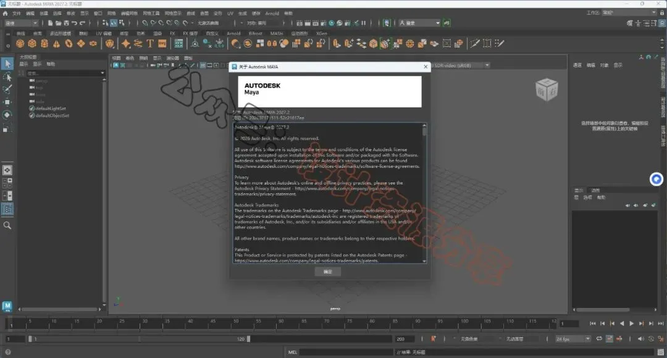Open the UV menu in menu bar

click(x=230, y=13)
